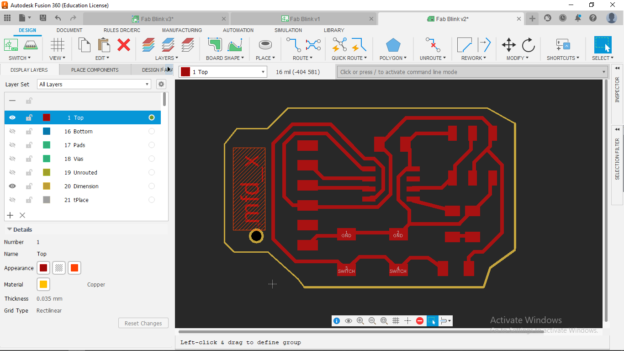Open the Layer Set dropdown

(x=94, y=84)
